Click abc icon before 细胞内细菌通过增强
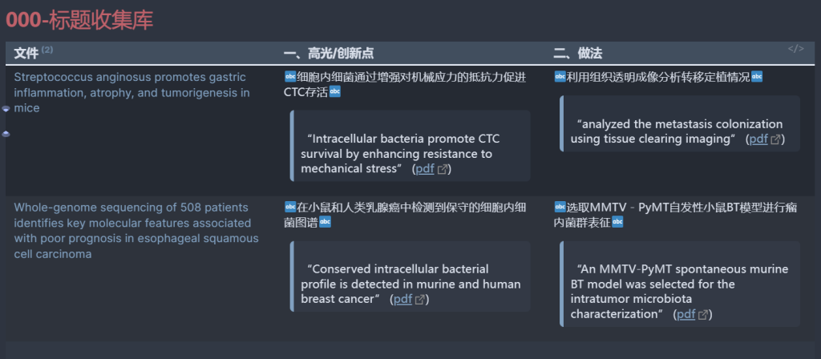This screenshot has width=821, height=359. point(289,77)
